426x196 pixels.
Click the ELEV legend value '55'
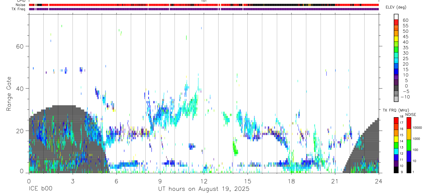pos(405,26)
